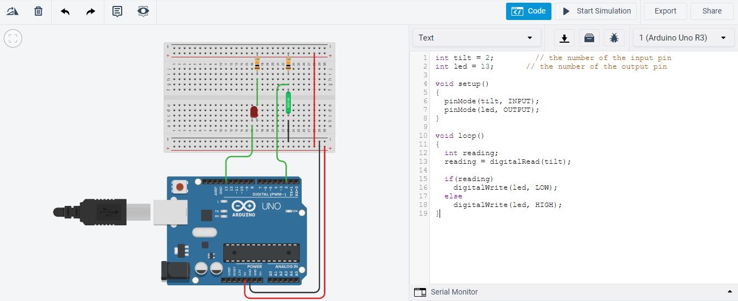Undo the last action
This screenshot has width=738, height=301.
tap(65, 11)
